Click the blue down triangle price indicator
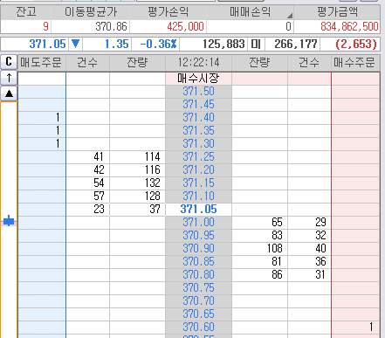This screenshot has width=385, height=338. tap(75, 44)
